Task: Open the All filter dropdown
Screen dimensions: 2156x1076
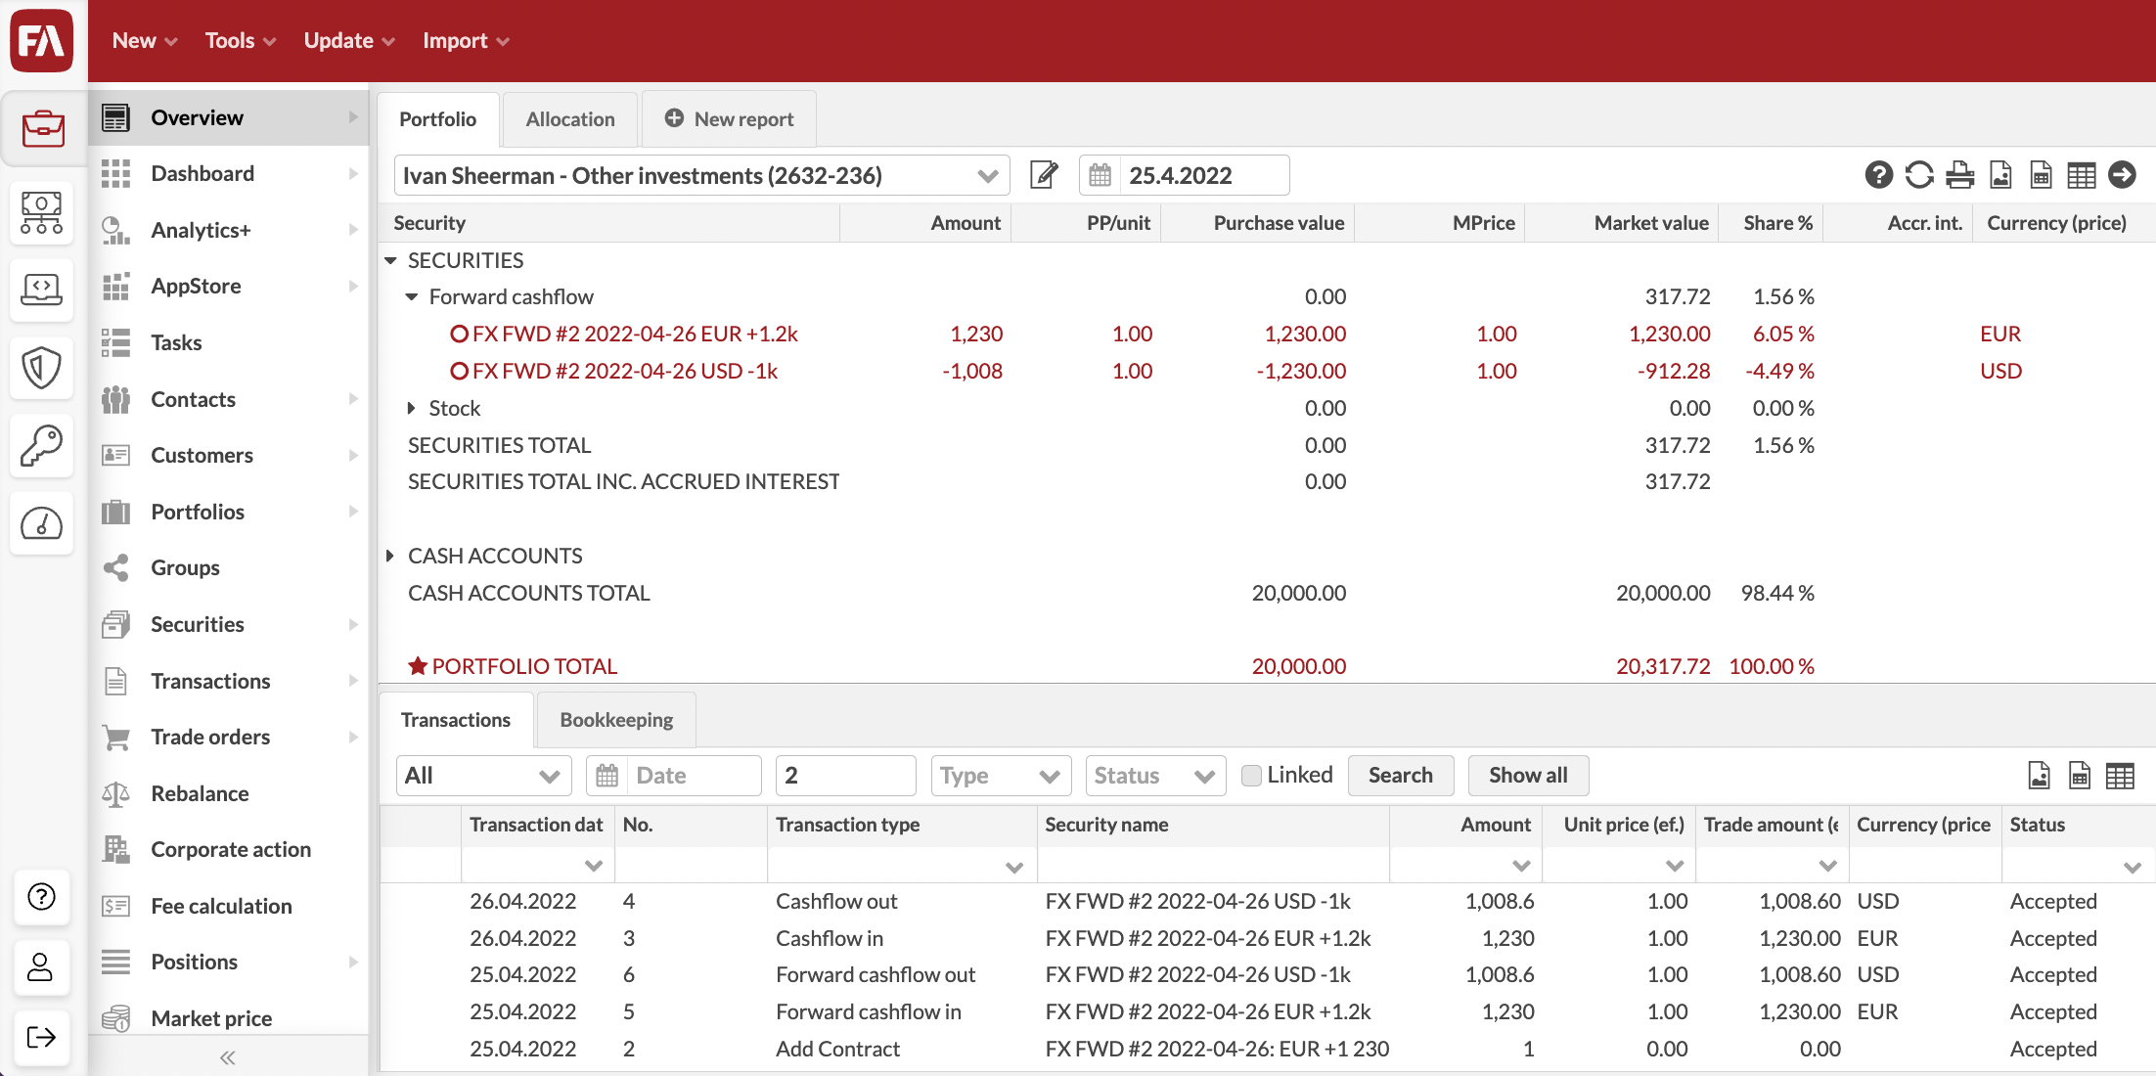Action: pyautogui.click(x=483, y=776)
